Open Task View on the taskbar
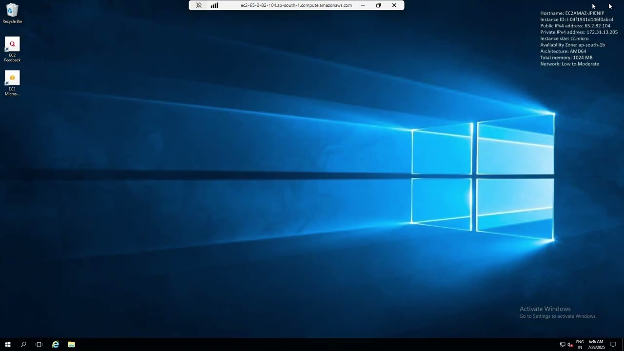 [39, 345]
